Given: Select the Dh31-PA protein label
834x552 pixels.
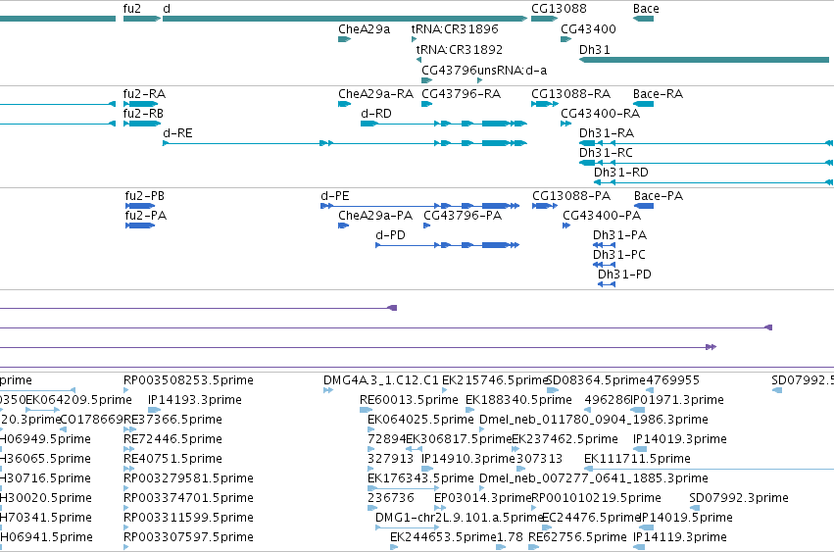Looking at the screenshot, I should click(x=619, y=235).
